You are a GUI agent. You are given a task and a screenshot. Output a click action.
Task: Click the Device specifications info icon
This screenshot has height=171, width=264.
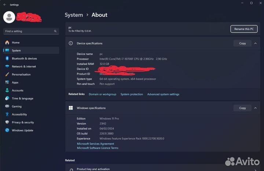(71, 43)
